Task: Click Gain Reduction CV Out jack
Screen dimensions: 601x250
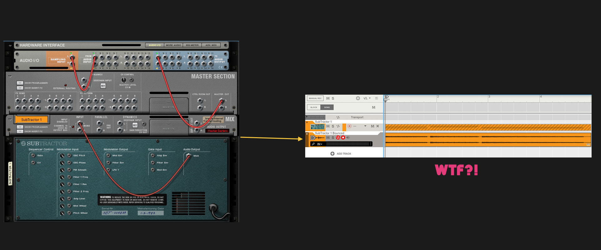Action: click(x=144, y=124)
